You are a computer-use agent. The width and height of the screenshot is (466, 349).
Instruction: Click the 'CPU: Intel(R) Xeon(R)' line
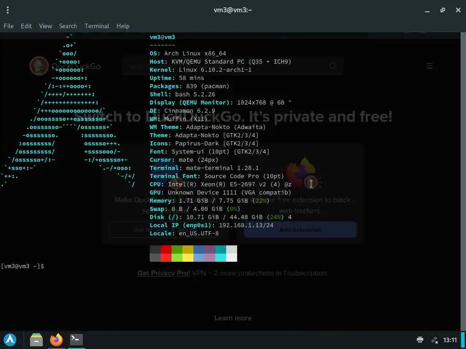pyautogui.click(x=221, y=184)
